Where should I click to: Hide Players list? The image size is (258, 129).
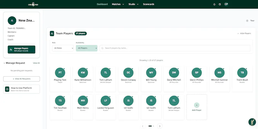(x=244, y=33)
